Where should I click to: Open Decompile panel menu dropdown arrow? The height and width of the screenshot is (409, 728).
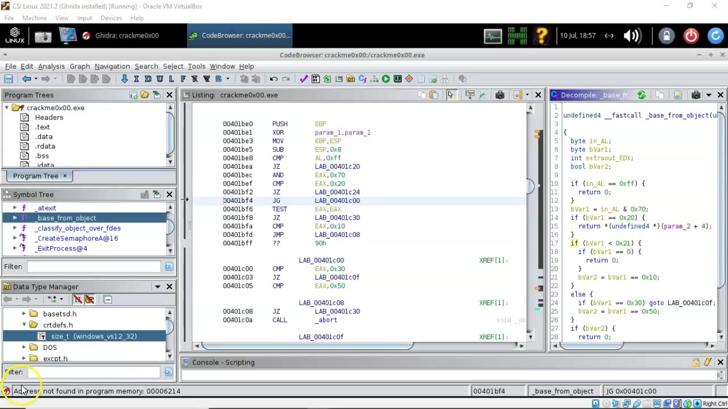point(709,95)
